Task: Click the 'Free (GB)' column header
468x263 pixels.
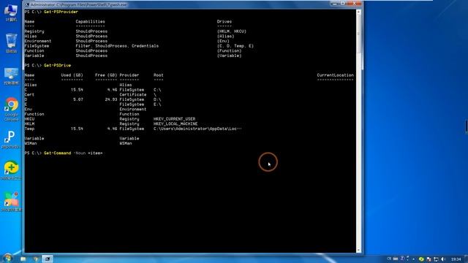Action: [106, 75]
